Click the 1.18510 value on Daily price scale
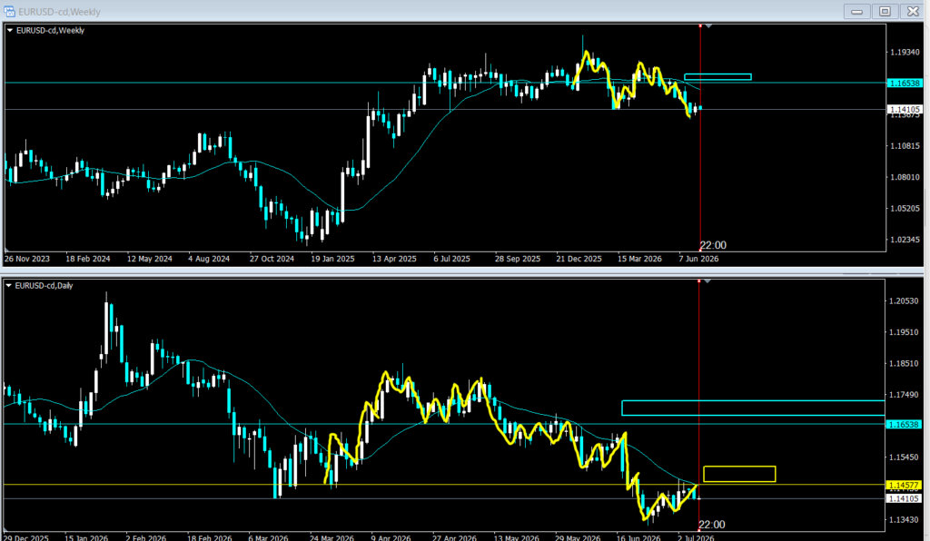930x541 pixels. coord(904,364)
